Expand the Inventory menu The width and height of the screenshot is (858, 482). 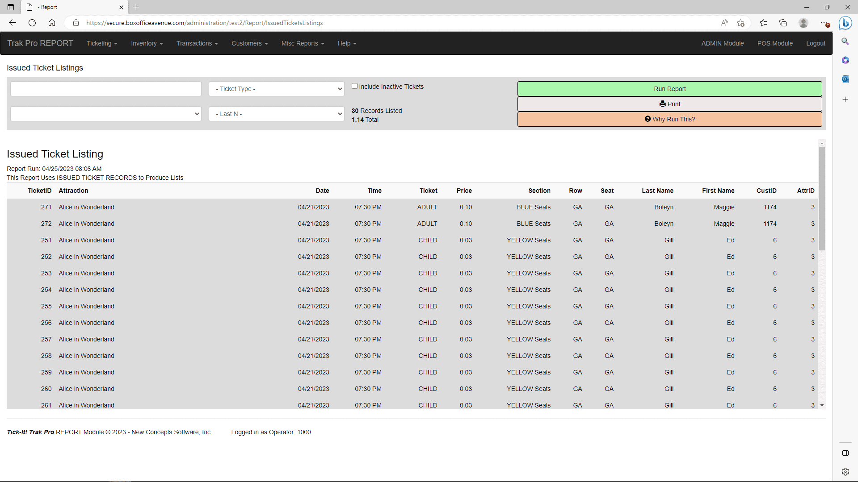click(x=147, y=43)
